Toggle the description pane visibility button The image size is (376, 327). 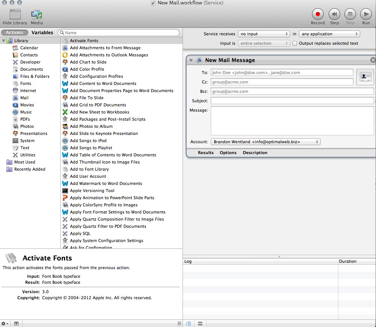tap(16, 324)
